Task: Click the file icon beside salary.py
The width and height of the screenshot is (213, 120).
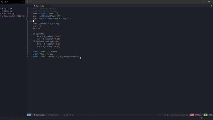Action: point(2,14)
